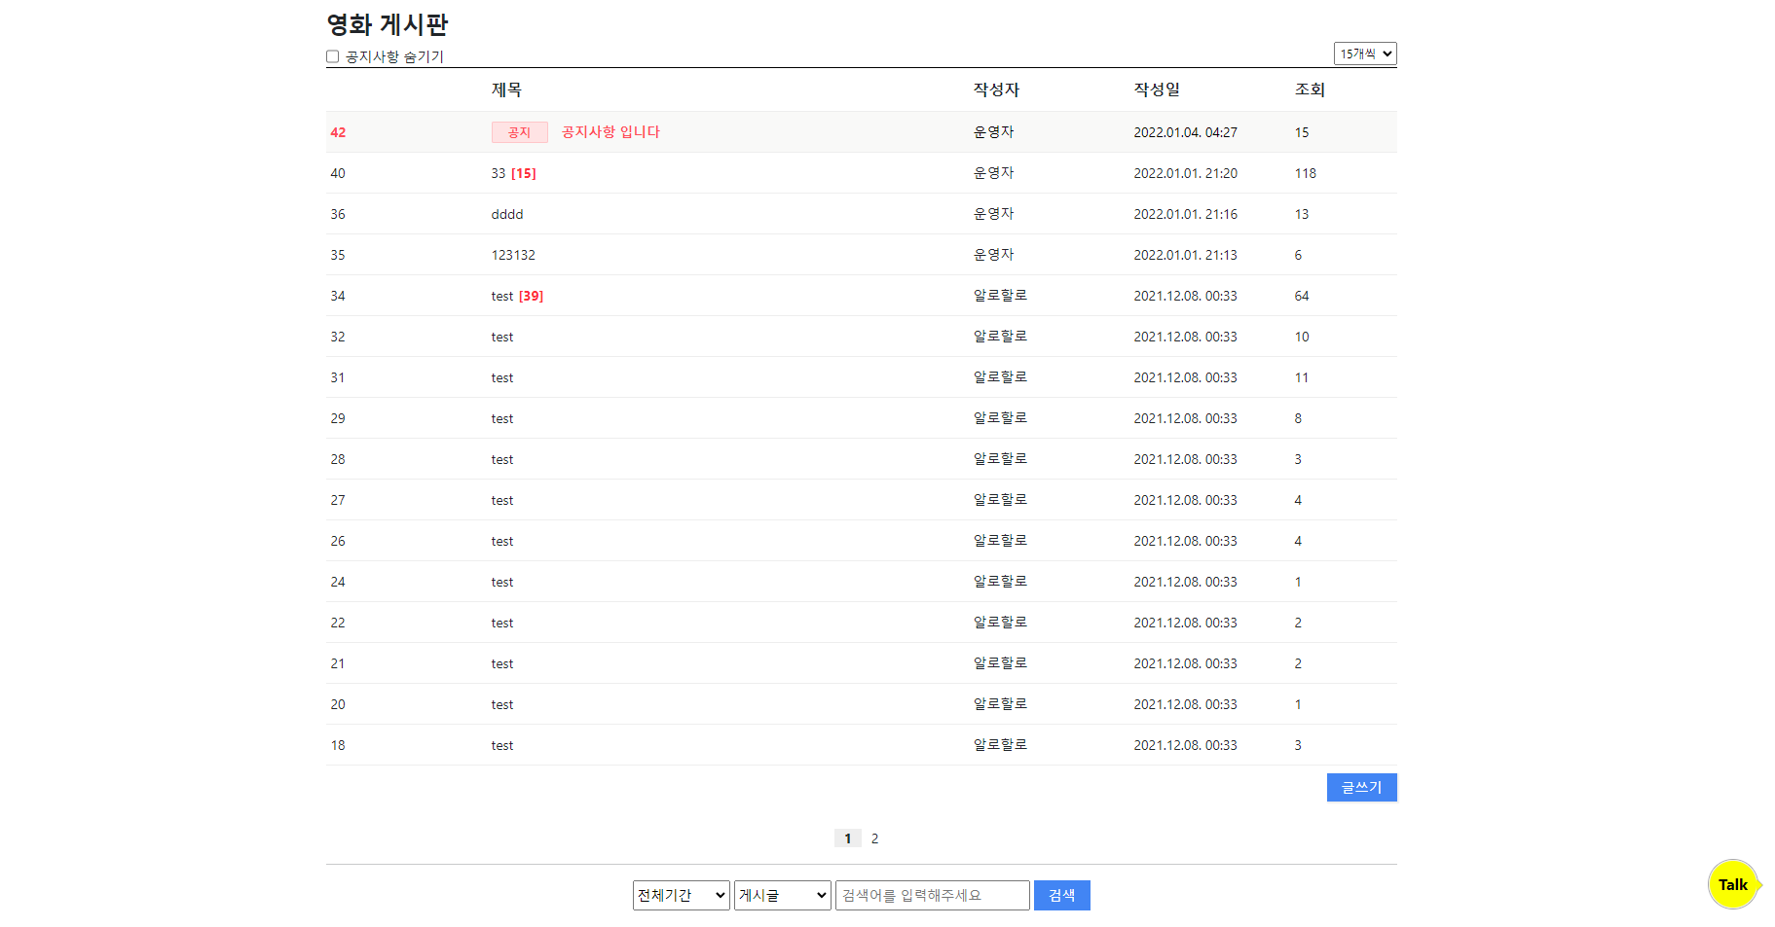Open the 게시글 search type dropdown
The image size is (1775, 927).
[x=782, y=895]
